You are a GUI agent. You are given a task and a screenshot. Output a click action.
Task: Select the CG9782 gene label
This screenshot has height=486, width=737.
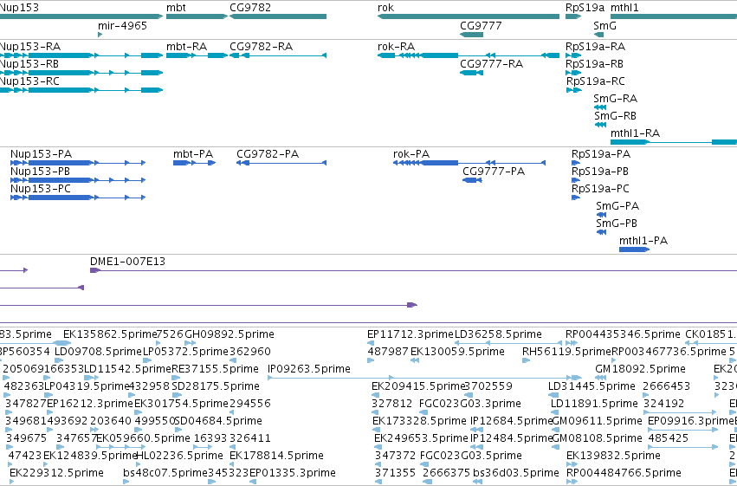[x=250, y=8]
